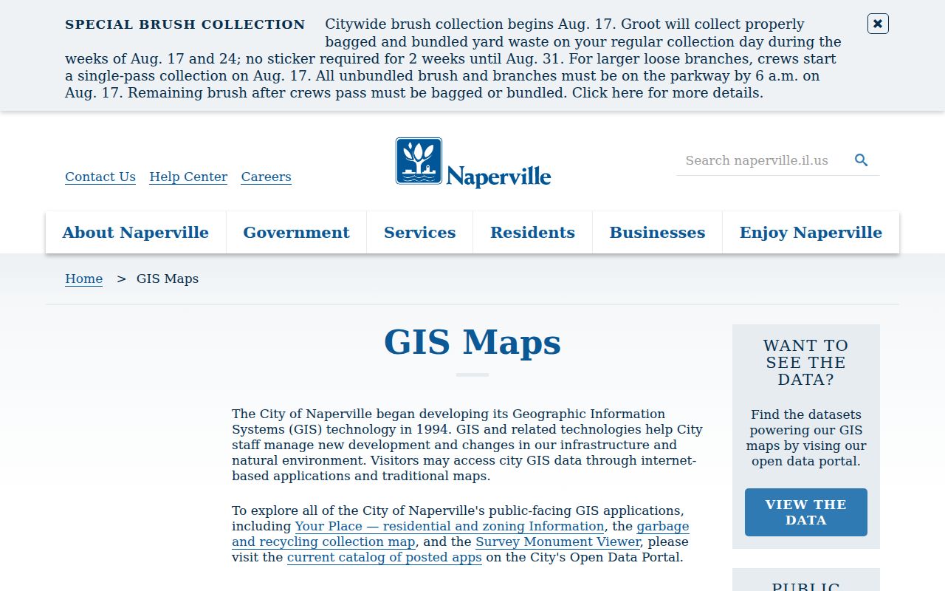Screen dimensions: 945x591
Task: Follow the Home breadcrumb link
Action: click(83, 279)
